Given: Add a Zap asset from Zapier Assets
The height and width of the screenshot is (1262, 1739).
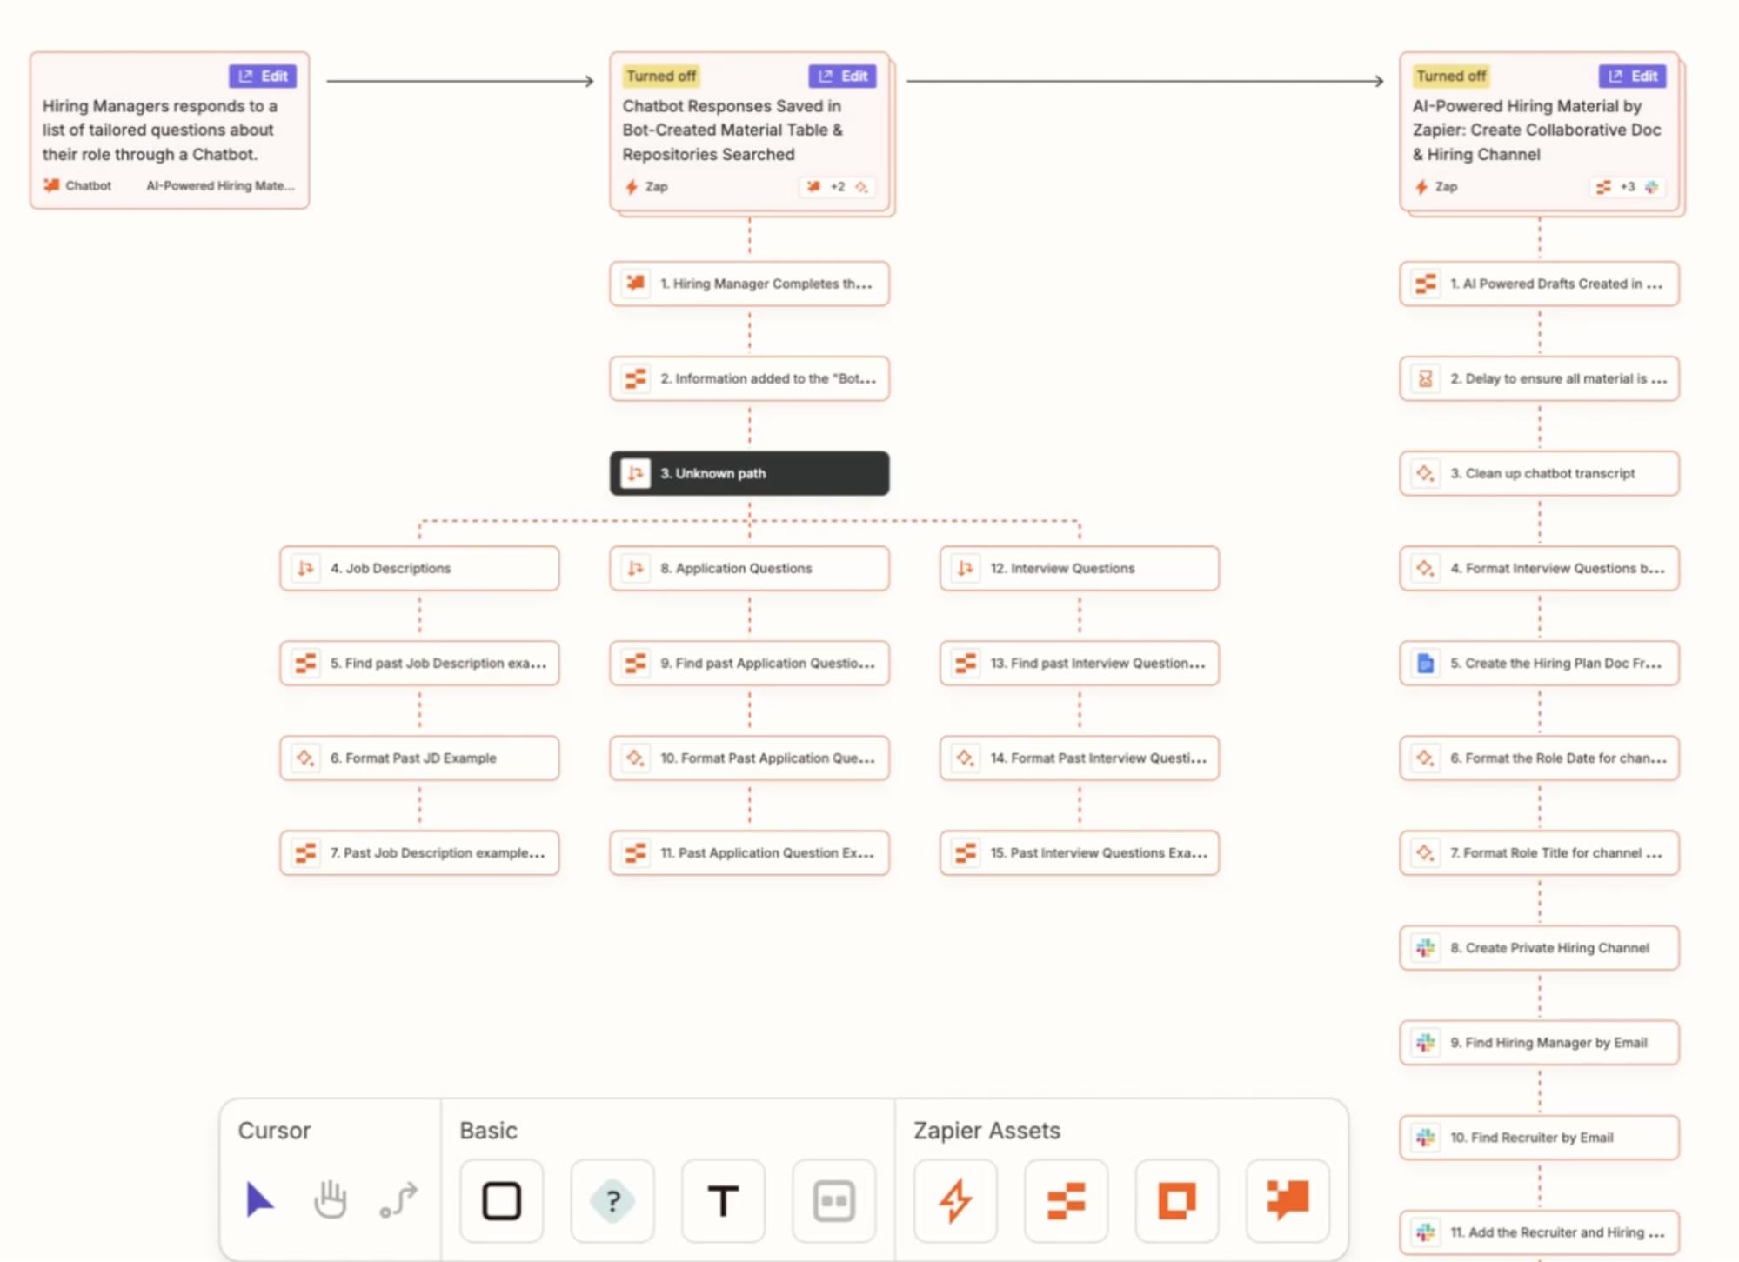Looking at the screenshot, I should coord(953,1201).
